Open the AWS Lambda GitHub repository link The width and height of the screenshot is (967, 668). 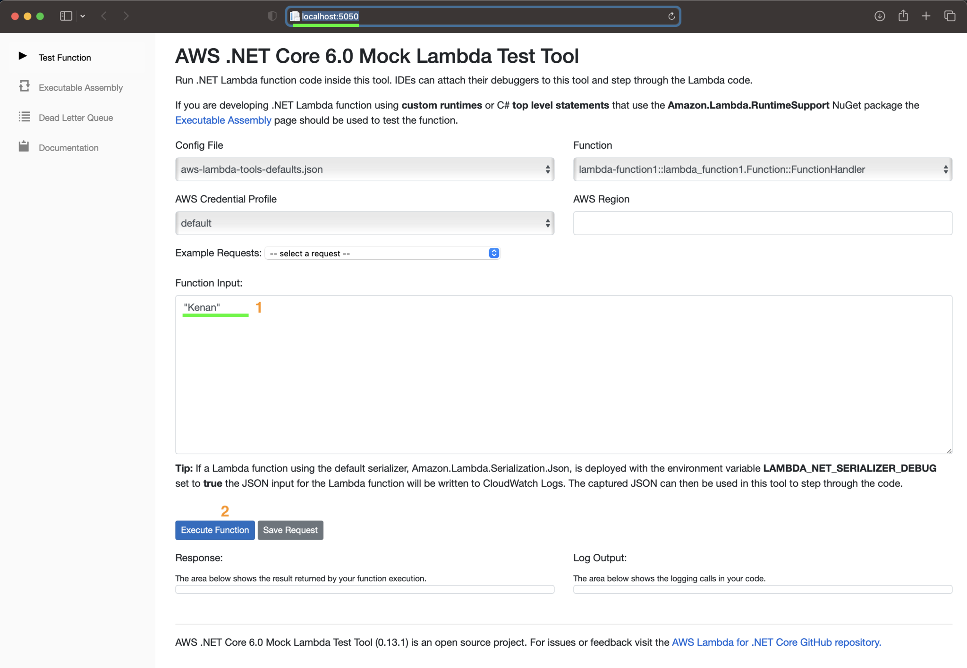click(776, 642)
